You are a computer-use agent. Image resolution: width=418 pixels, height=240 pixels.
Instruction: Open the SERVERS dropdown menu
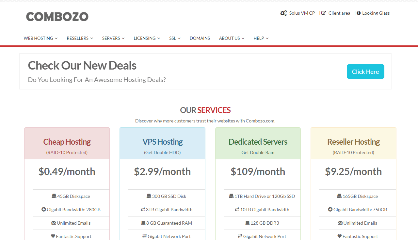click(113, 38)
